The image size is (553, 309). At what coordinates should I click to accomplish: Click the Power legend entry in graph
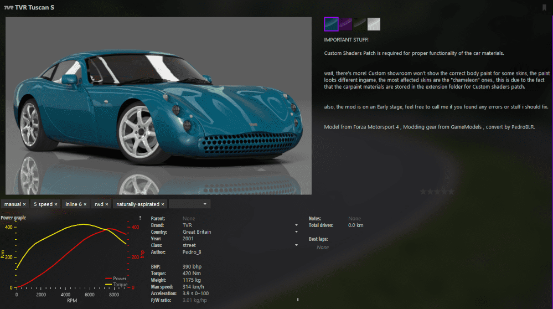[116, 279]
